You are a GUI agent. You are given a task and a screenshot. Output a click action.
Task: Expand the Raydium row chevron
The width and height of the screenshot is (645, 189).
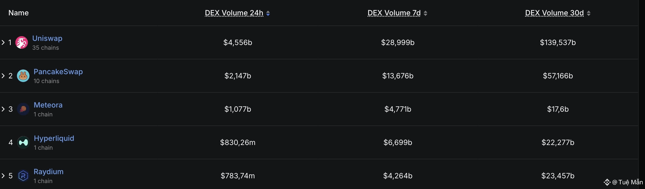coord(3,176)
